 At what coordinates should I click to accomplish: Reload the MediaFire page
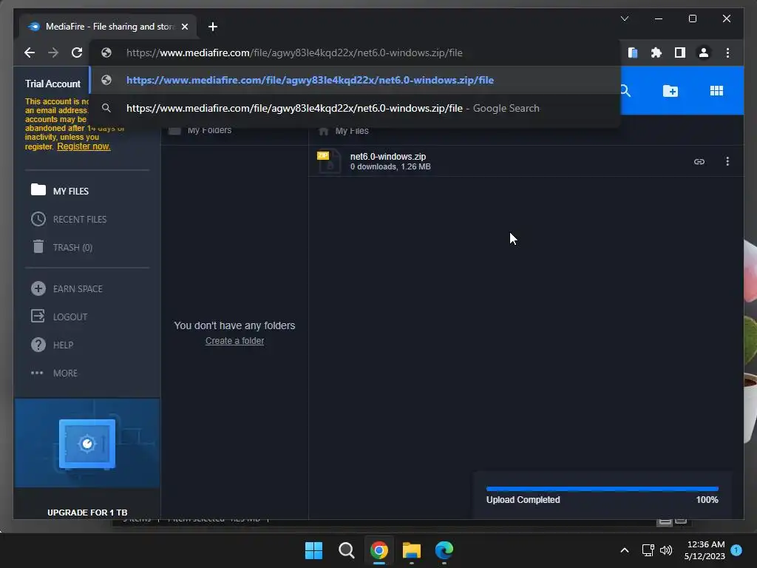pos(77,53)
